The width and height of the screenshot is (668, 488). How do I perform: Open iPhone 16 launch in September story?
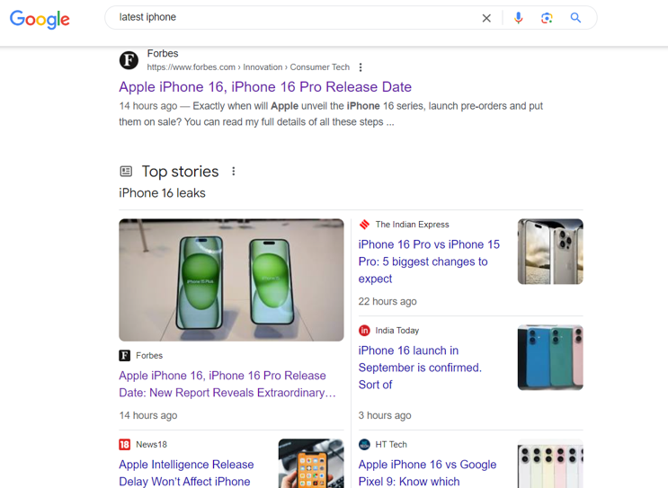pyautogui.click(x=420, y=368)
